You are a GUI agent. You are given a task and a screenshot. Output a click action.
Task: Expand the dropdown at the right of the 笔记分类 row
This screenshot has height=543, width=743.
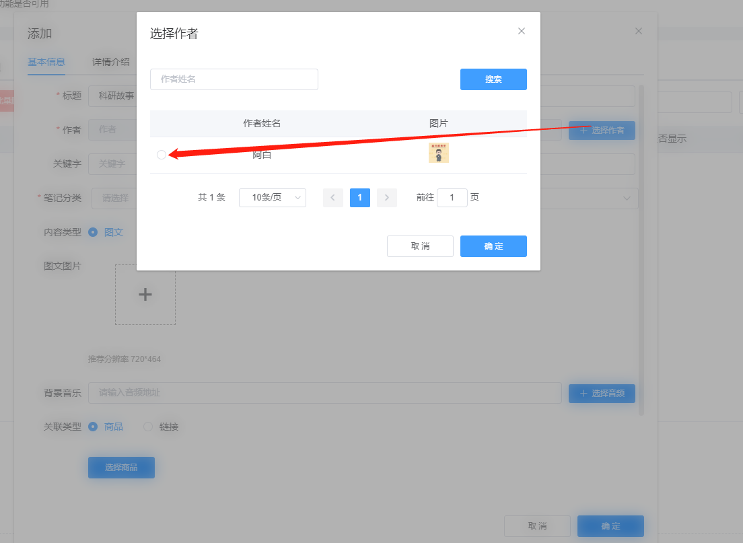626,198
